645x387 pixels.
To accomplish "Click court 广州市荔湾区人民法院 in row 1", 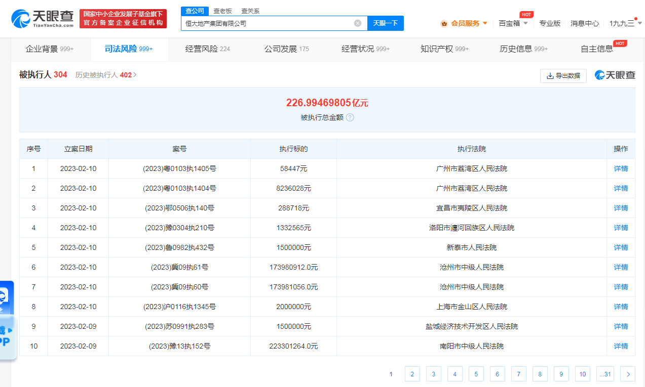I will 472,168.
